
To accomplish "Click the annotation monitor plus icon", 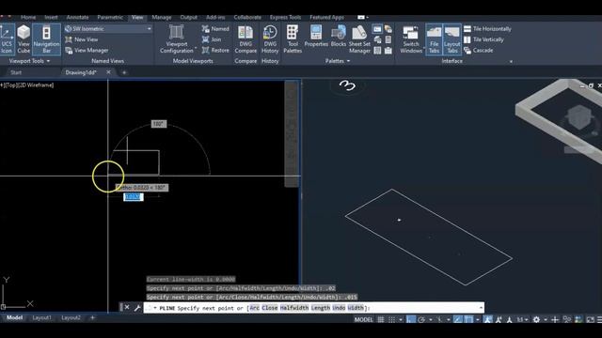I will pos(555,319).
